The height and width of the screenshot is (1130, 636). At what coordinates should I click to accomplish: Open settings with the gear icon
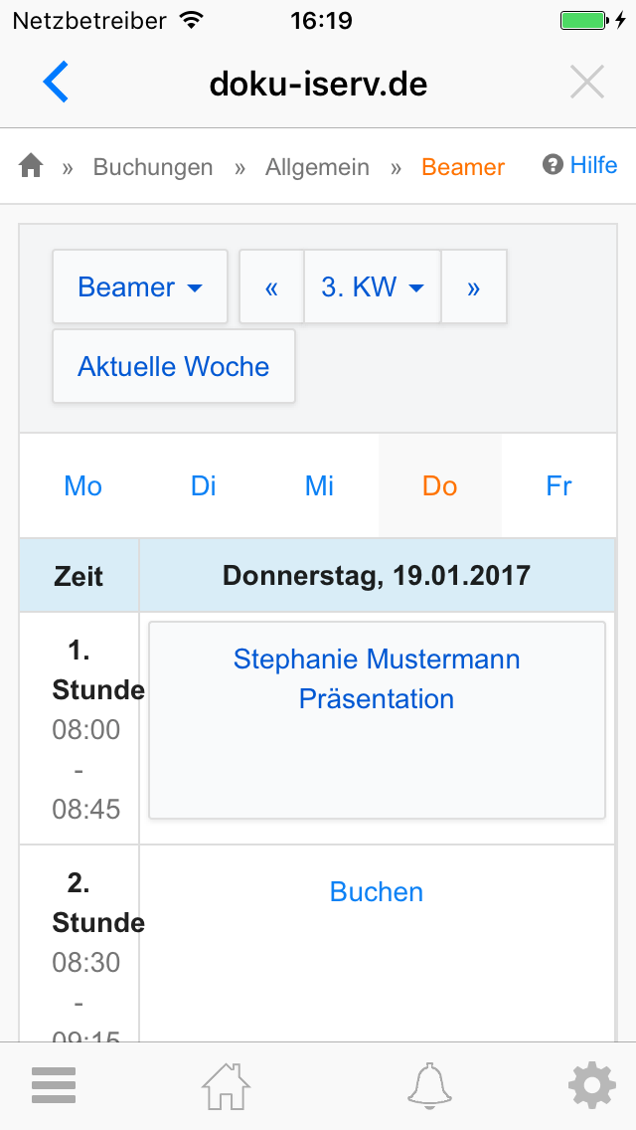coord(591,1084)
